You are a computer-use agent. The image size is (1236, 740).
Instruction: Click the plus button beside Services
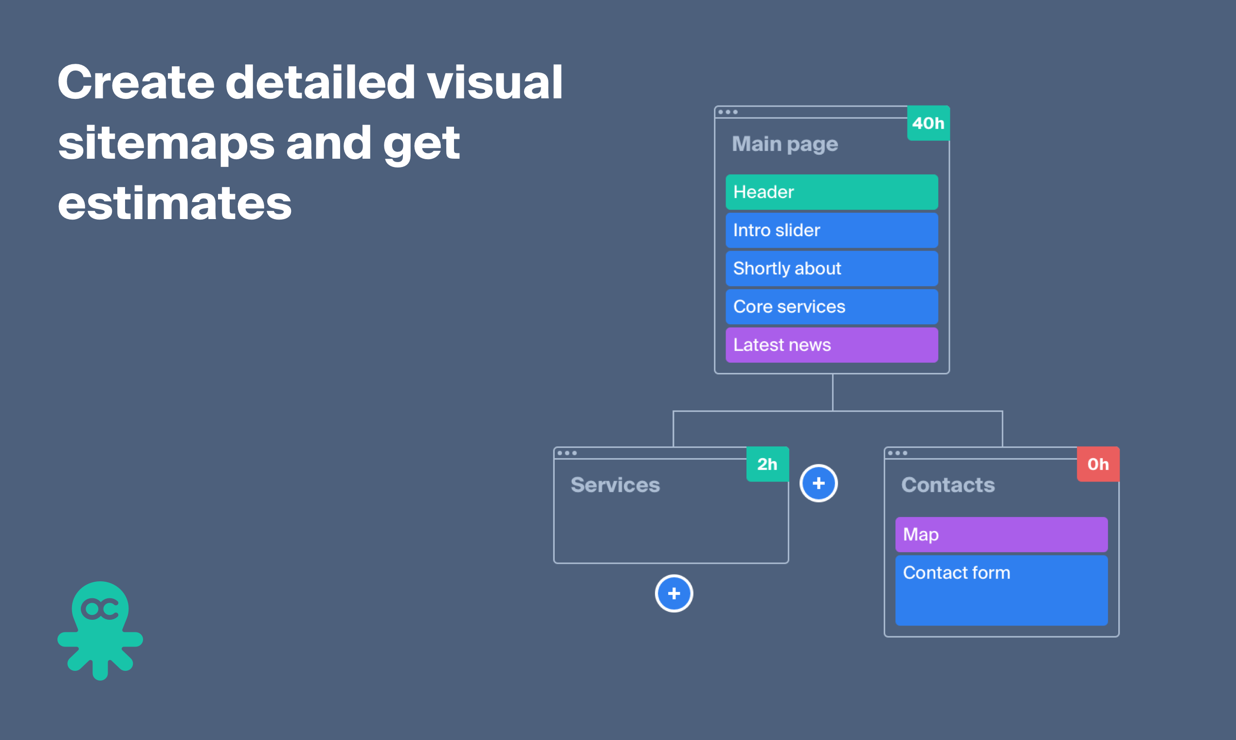818,482
